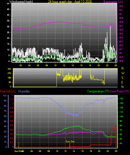Select the 0.1 rainfall axis value
Image resolution: width=130 pixels, height=155 pixels.
(x=12, y=142)
